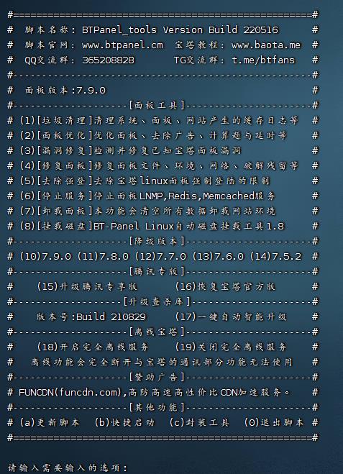
Task: Select option (4) 修复面板 entry
Action: (159, 166)
